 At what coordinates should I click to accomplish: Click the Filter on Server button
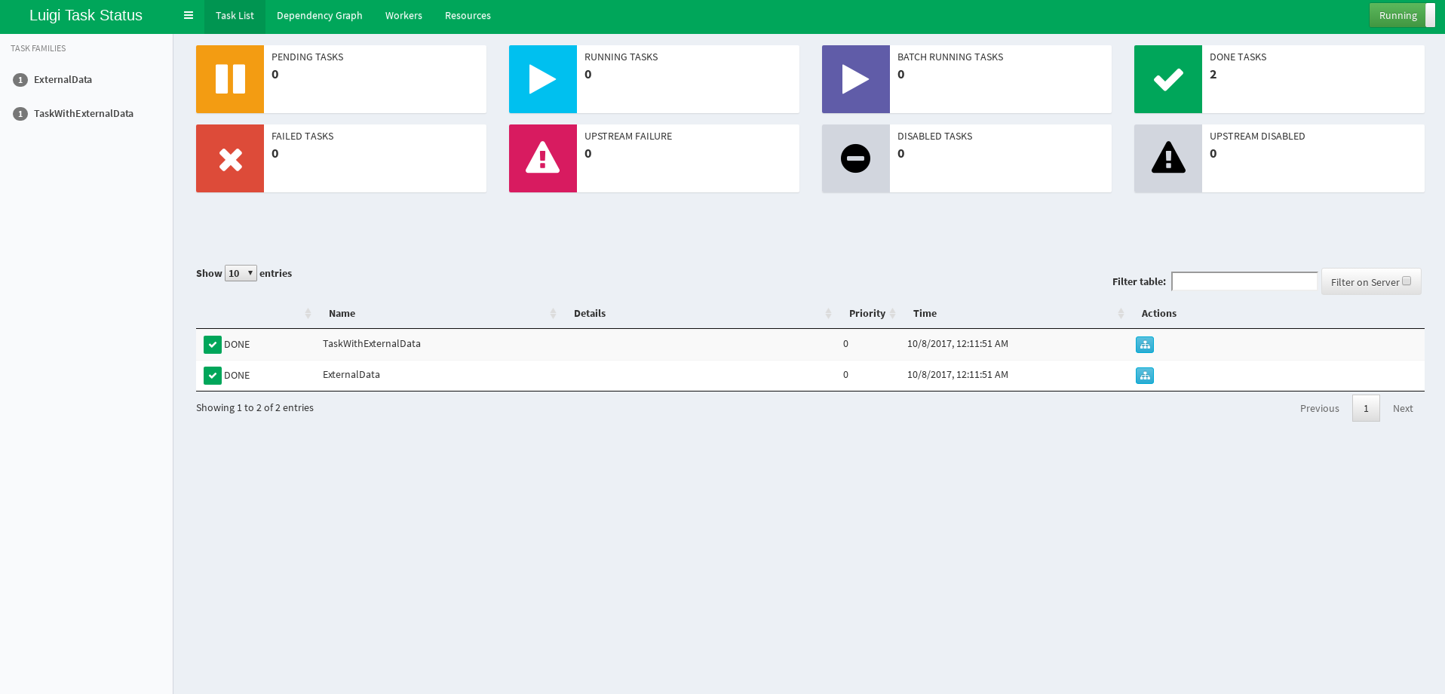pyautogui.click(x=1371, y=281)
